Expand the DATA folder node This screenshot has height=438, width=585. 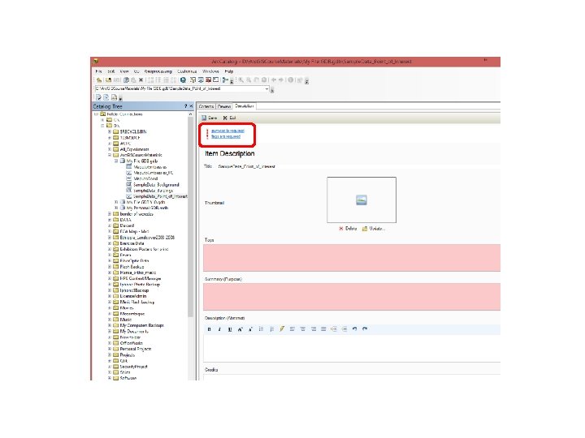(x=110, y=220)
